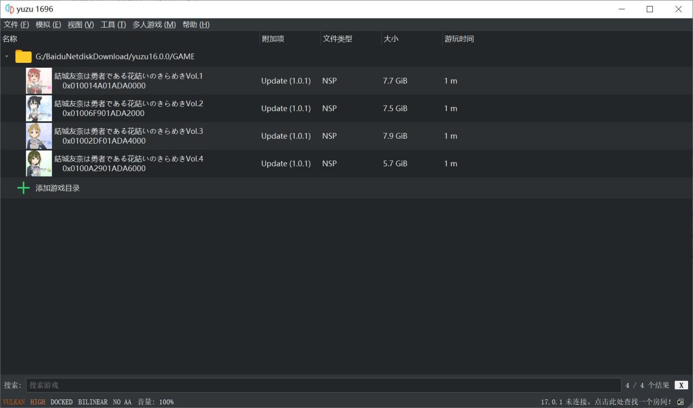This screenshot has width=693, height=408.
Task: Open the 文件 (F) menu
Action: (16, 24)
